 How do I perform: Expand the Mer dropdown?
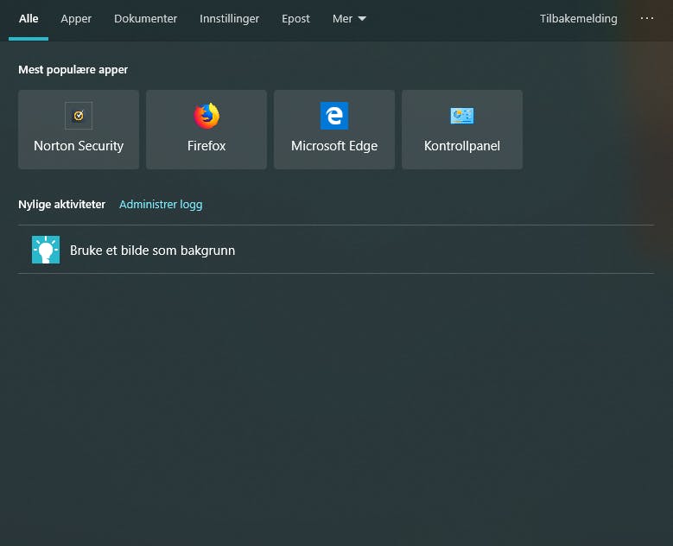point(349,19)
